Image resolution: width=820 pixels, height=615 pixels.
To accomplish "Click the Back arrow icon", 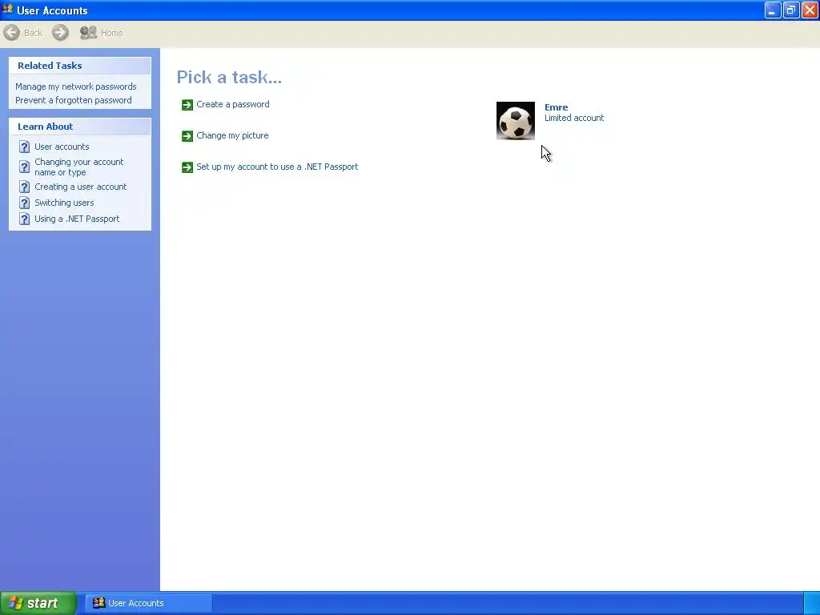I will [11, 32].
